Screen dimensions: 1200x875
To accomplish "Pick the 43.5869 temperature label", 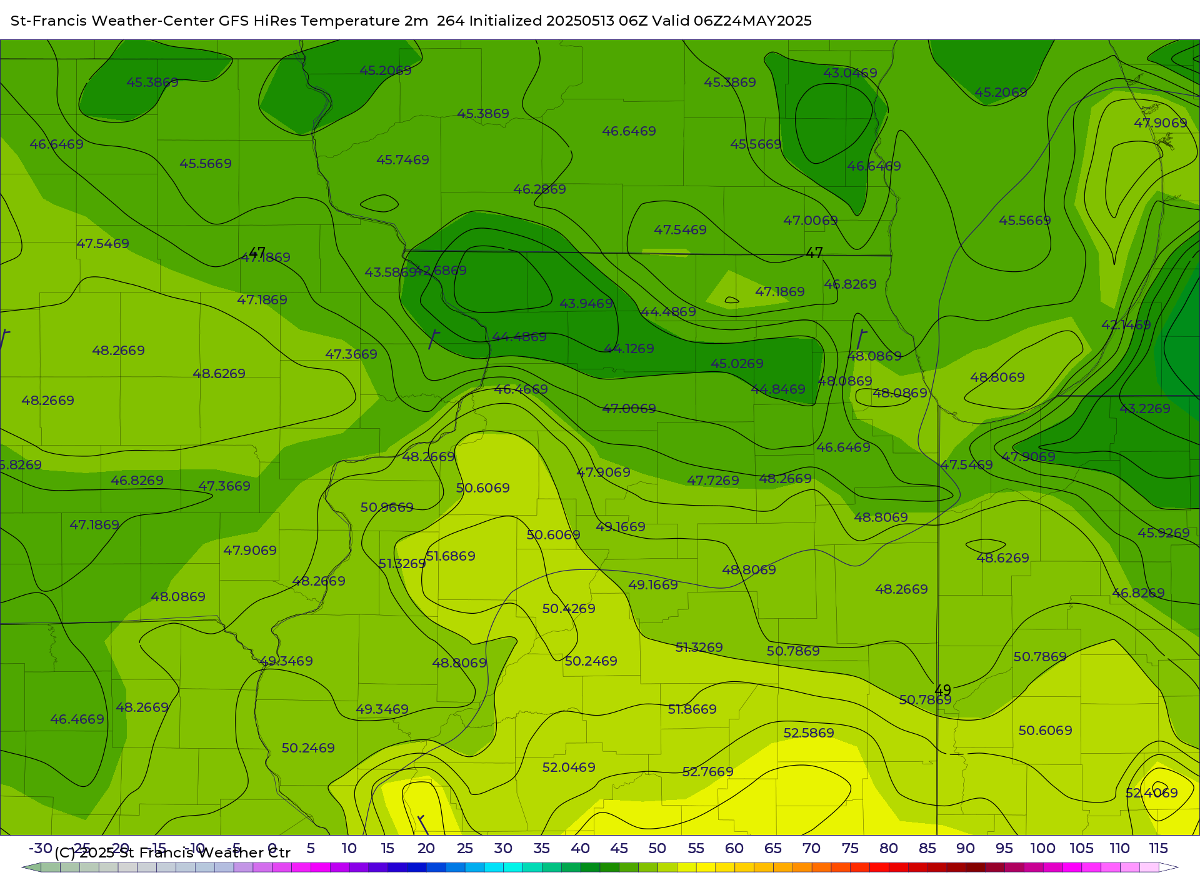I will click(x=391, y=272).
